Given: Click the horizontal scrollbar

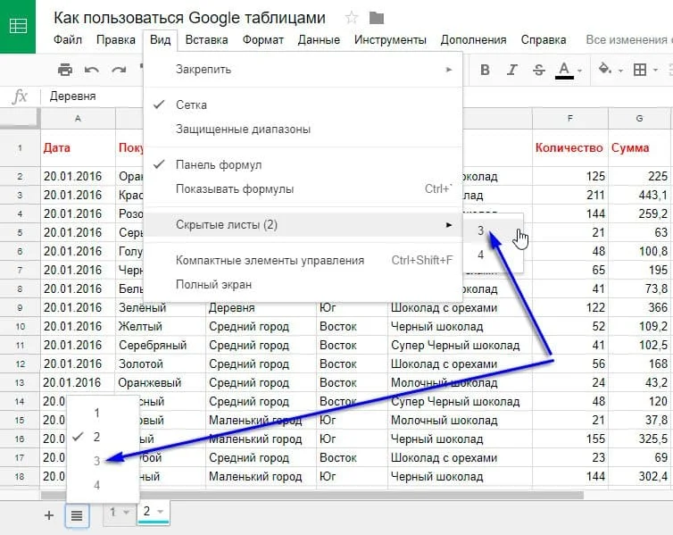Looking at the screenshot, I should (312, 496).
